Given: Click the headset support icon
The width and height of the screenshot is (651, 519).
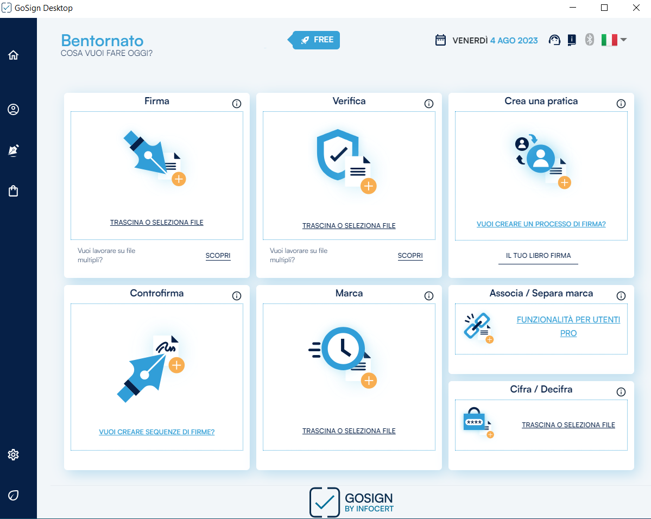Looking at the screenshot, I should click(554, 40).
